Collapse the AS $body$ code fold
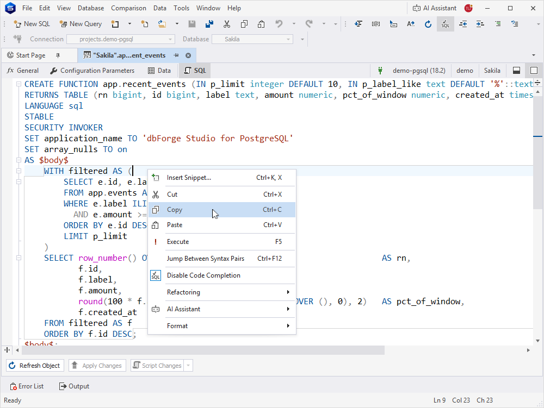Image resolution: width=544 pixels, height=408 pixels. [18, 160]
